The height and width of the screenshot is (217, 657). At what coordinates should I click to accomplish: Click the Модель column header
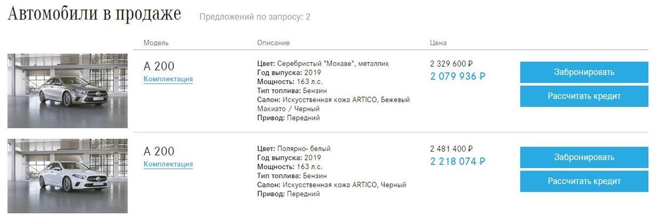156,43
